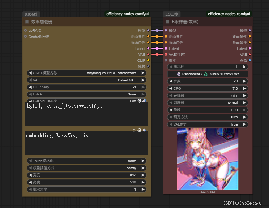This screenshot has height=208, width=269.
Task: Select the next CKPT模型名称 with the right arrow
Action: [x=143, y=73]
